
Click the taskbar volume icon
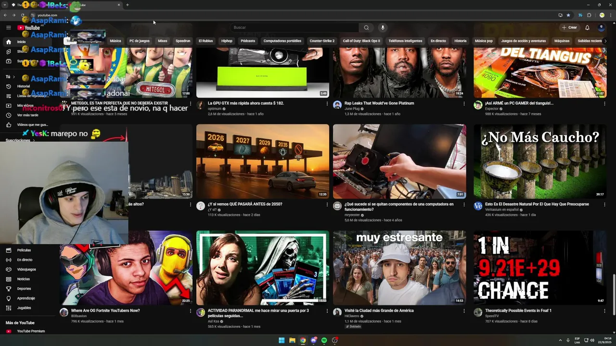[592, 340]
